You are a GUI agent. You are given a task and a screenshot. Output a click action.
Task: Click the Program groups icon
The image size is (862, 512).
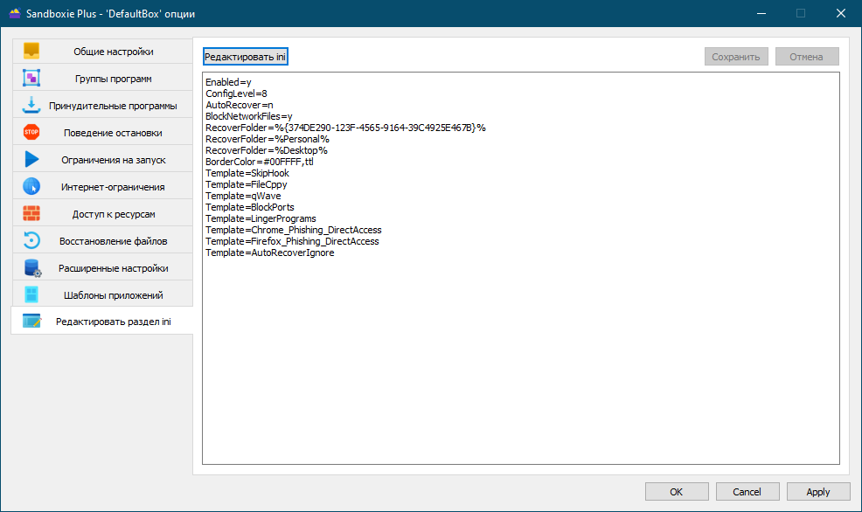click(31, 78)
